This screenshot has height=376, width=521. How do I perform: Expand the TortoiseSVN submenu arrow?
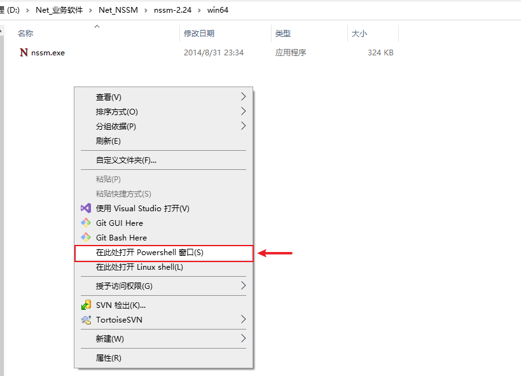point(243,319)
